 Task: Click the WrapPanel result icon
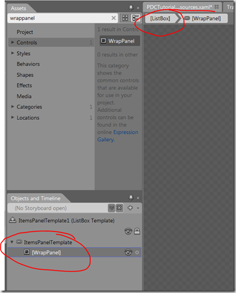pyautogui.click(x=103, y=41)
